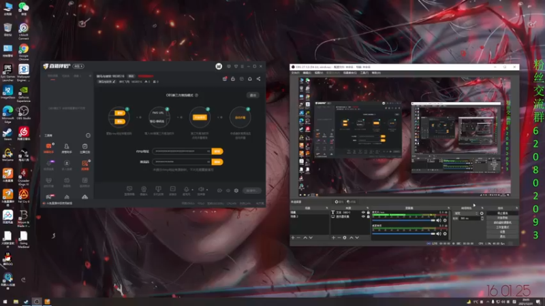Select the Ubisoft Connect desktop icon
This screenshot has width=545, height=306.
(24, 31)
